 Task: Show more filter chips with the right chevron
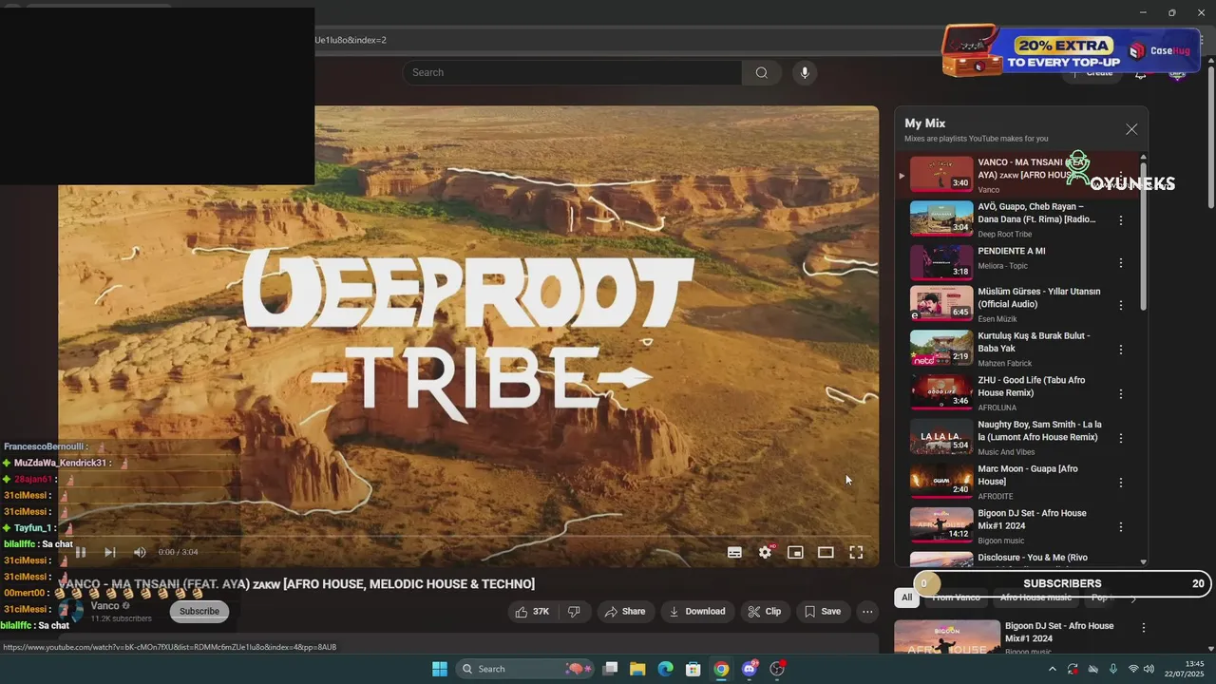tap(1132, 598)
